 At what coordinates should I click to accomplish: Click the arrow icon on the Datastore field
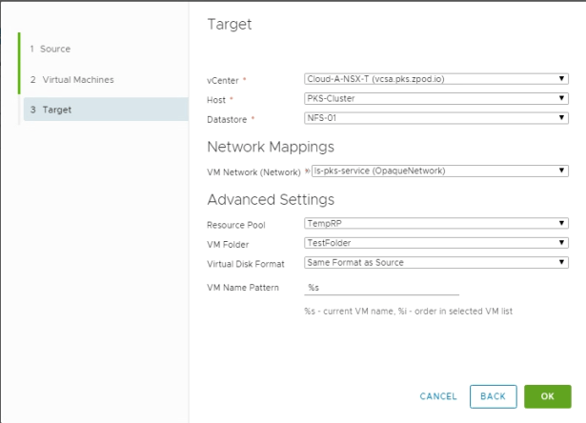pyautogui.click(x=562, y=118)
